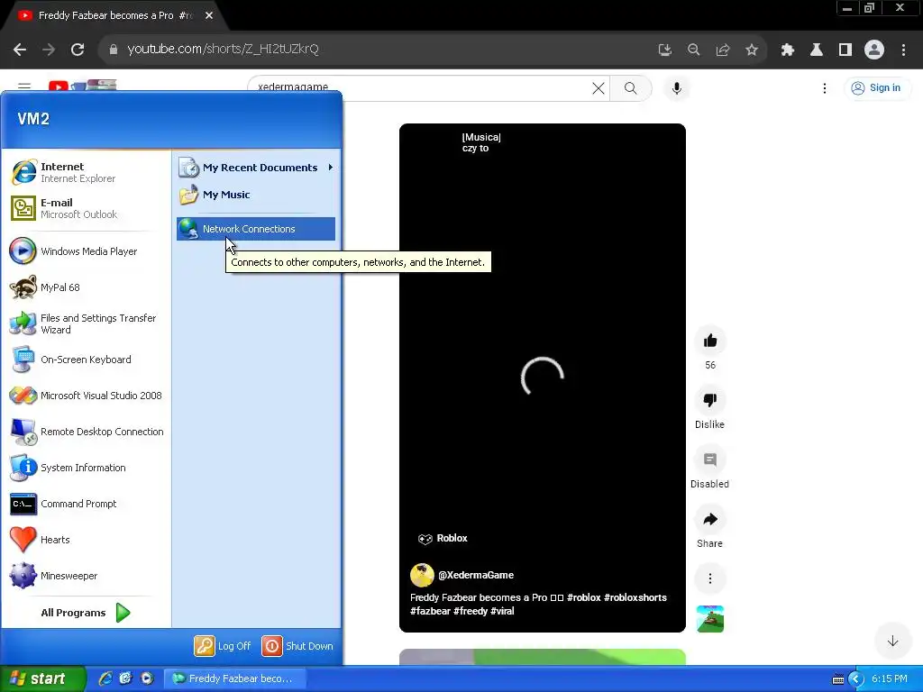Open On-Screen Keyboard
This screenshot has height=692, width=923.
coord(86,360)
